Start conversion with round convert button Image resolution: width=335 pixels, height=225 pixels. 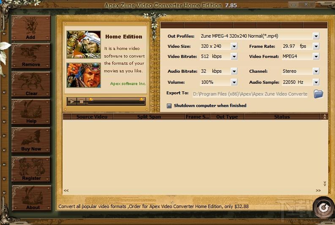tap(324, 207)
